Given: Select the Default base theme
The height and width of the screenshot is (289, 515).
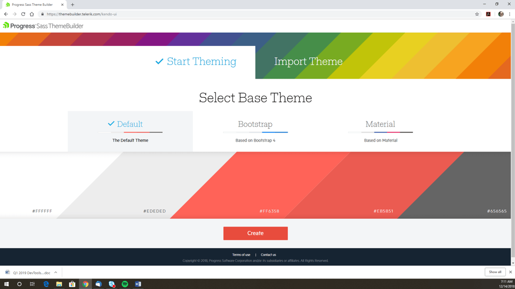Looking at the screenshot, I should 130,131.
